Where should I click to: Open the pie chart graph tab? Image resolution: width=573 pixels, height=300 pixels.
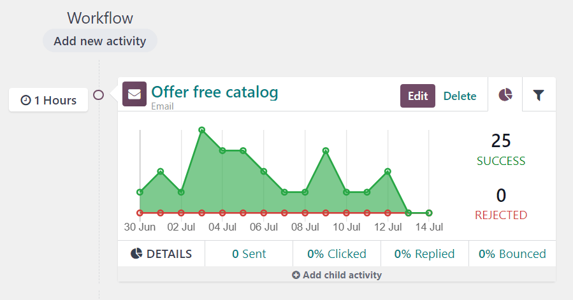coord(505,95)
